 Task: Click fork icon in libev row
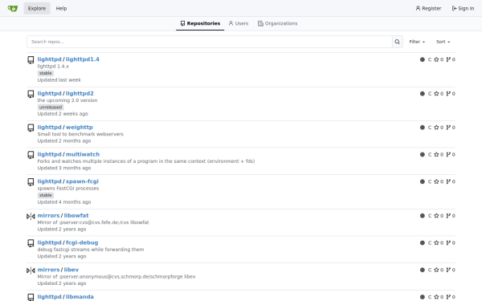tap(448, 270)
